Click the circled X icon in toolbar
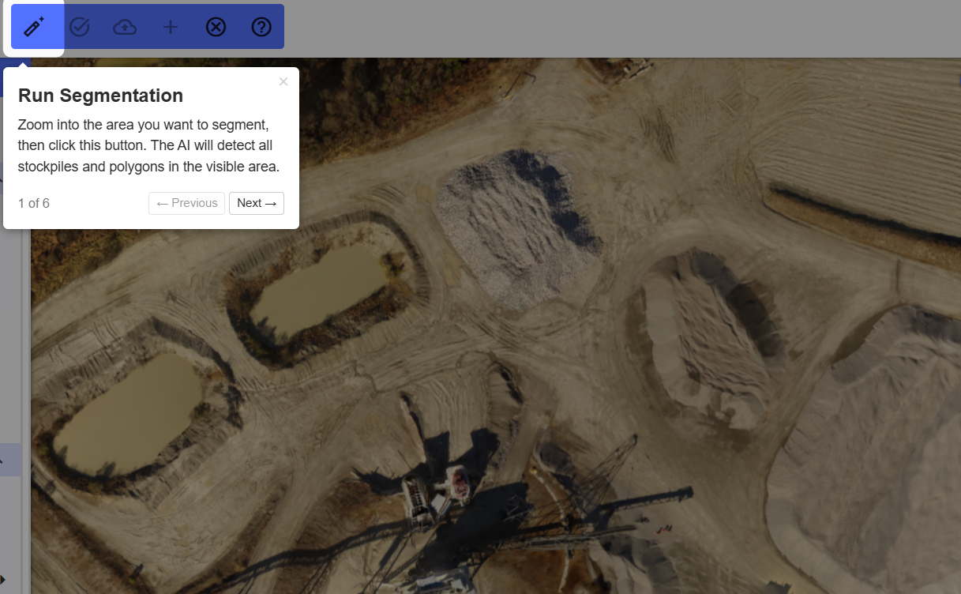This screenshot has height=594, width=961. tap(216, 27)
